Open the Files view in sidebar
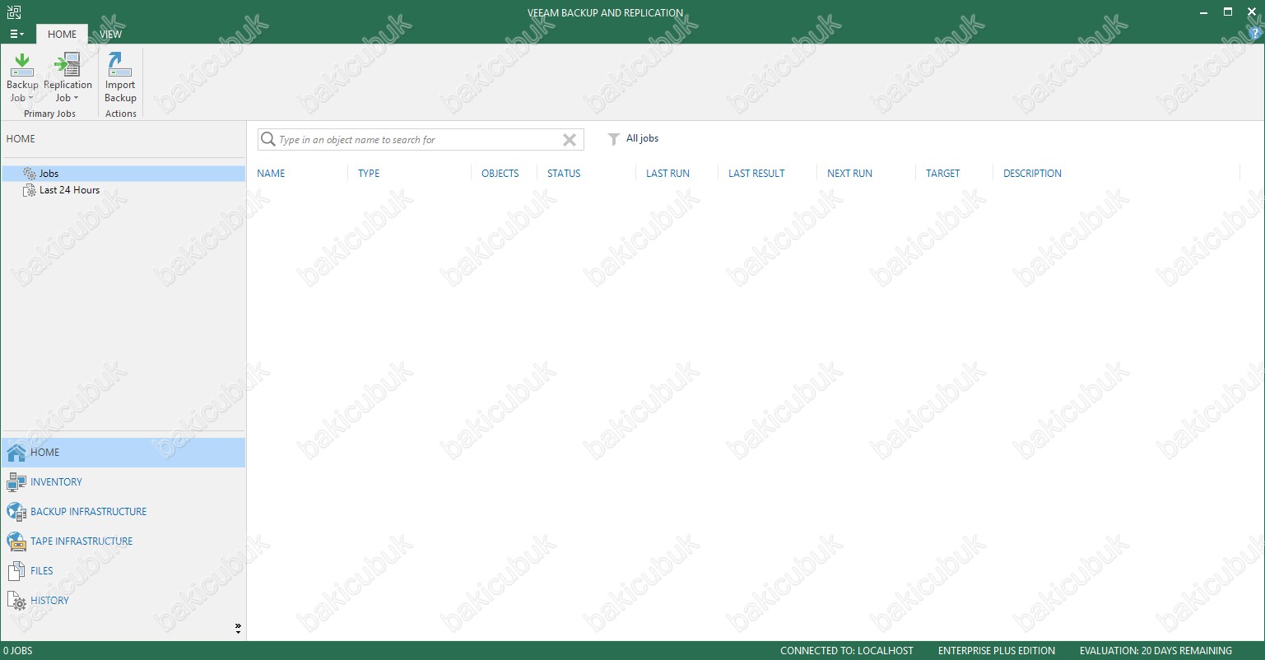 pyautogui.click(x=41, y=571)
